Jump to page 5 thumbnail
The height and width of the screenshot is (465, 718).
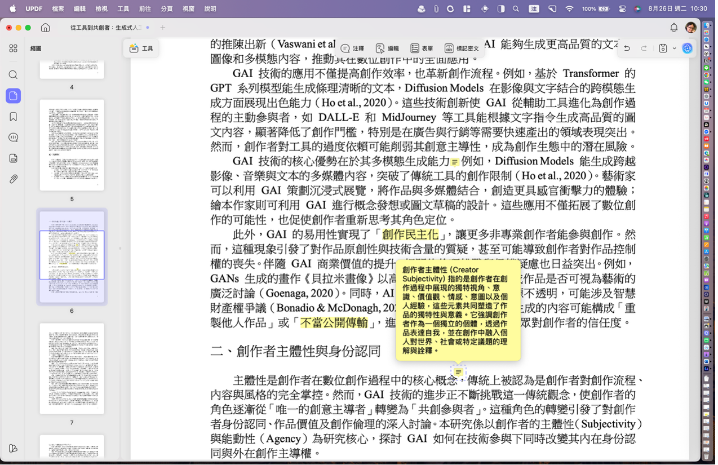click(x=72, y=145)
